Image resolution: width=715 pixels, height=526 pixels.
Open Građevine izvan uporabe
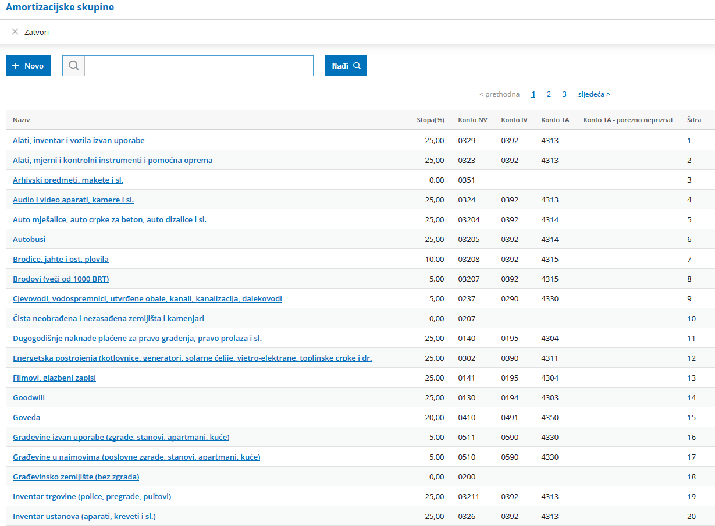(121, 437)
